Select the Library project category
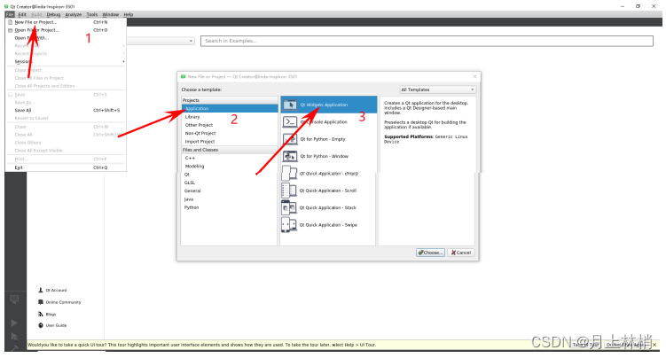 230,117
